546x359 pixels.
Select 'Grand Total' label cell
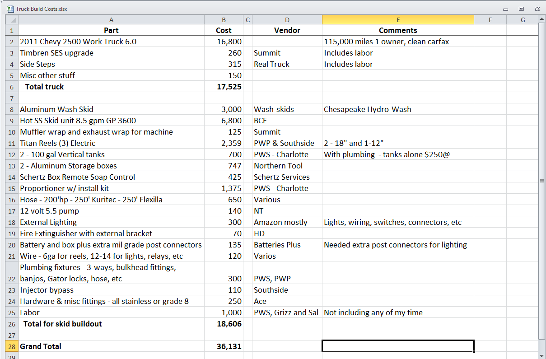pyautogui.click(x=111, y=346)
